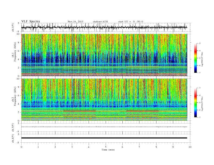Image resolution: width=214 pixels, height=165 pixels.
Task: Click the "Time (min)" x-axis label
Action: point(108,150)
